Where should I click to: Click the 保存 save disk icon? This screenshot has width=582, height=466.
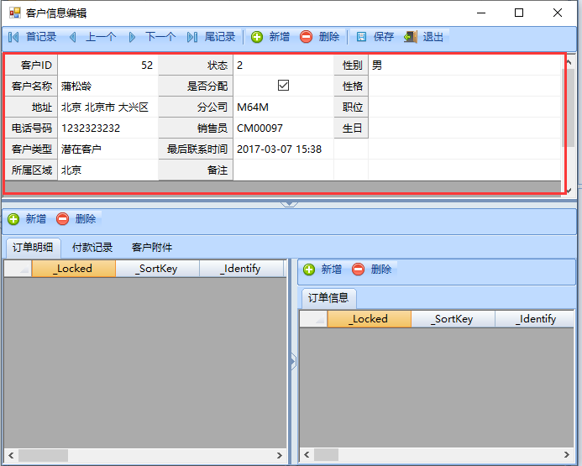(361, 37)
